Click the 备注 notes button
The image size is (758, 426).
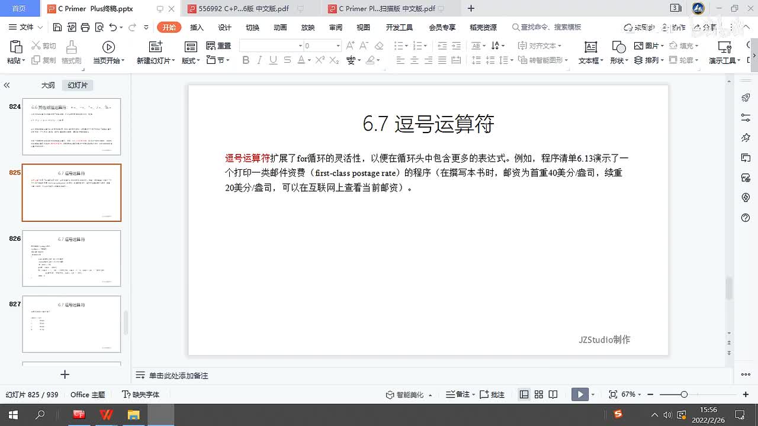point(460,394)
